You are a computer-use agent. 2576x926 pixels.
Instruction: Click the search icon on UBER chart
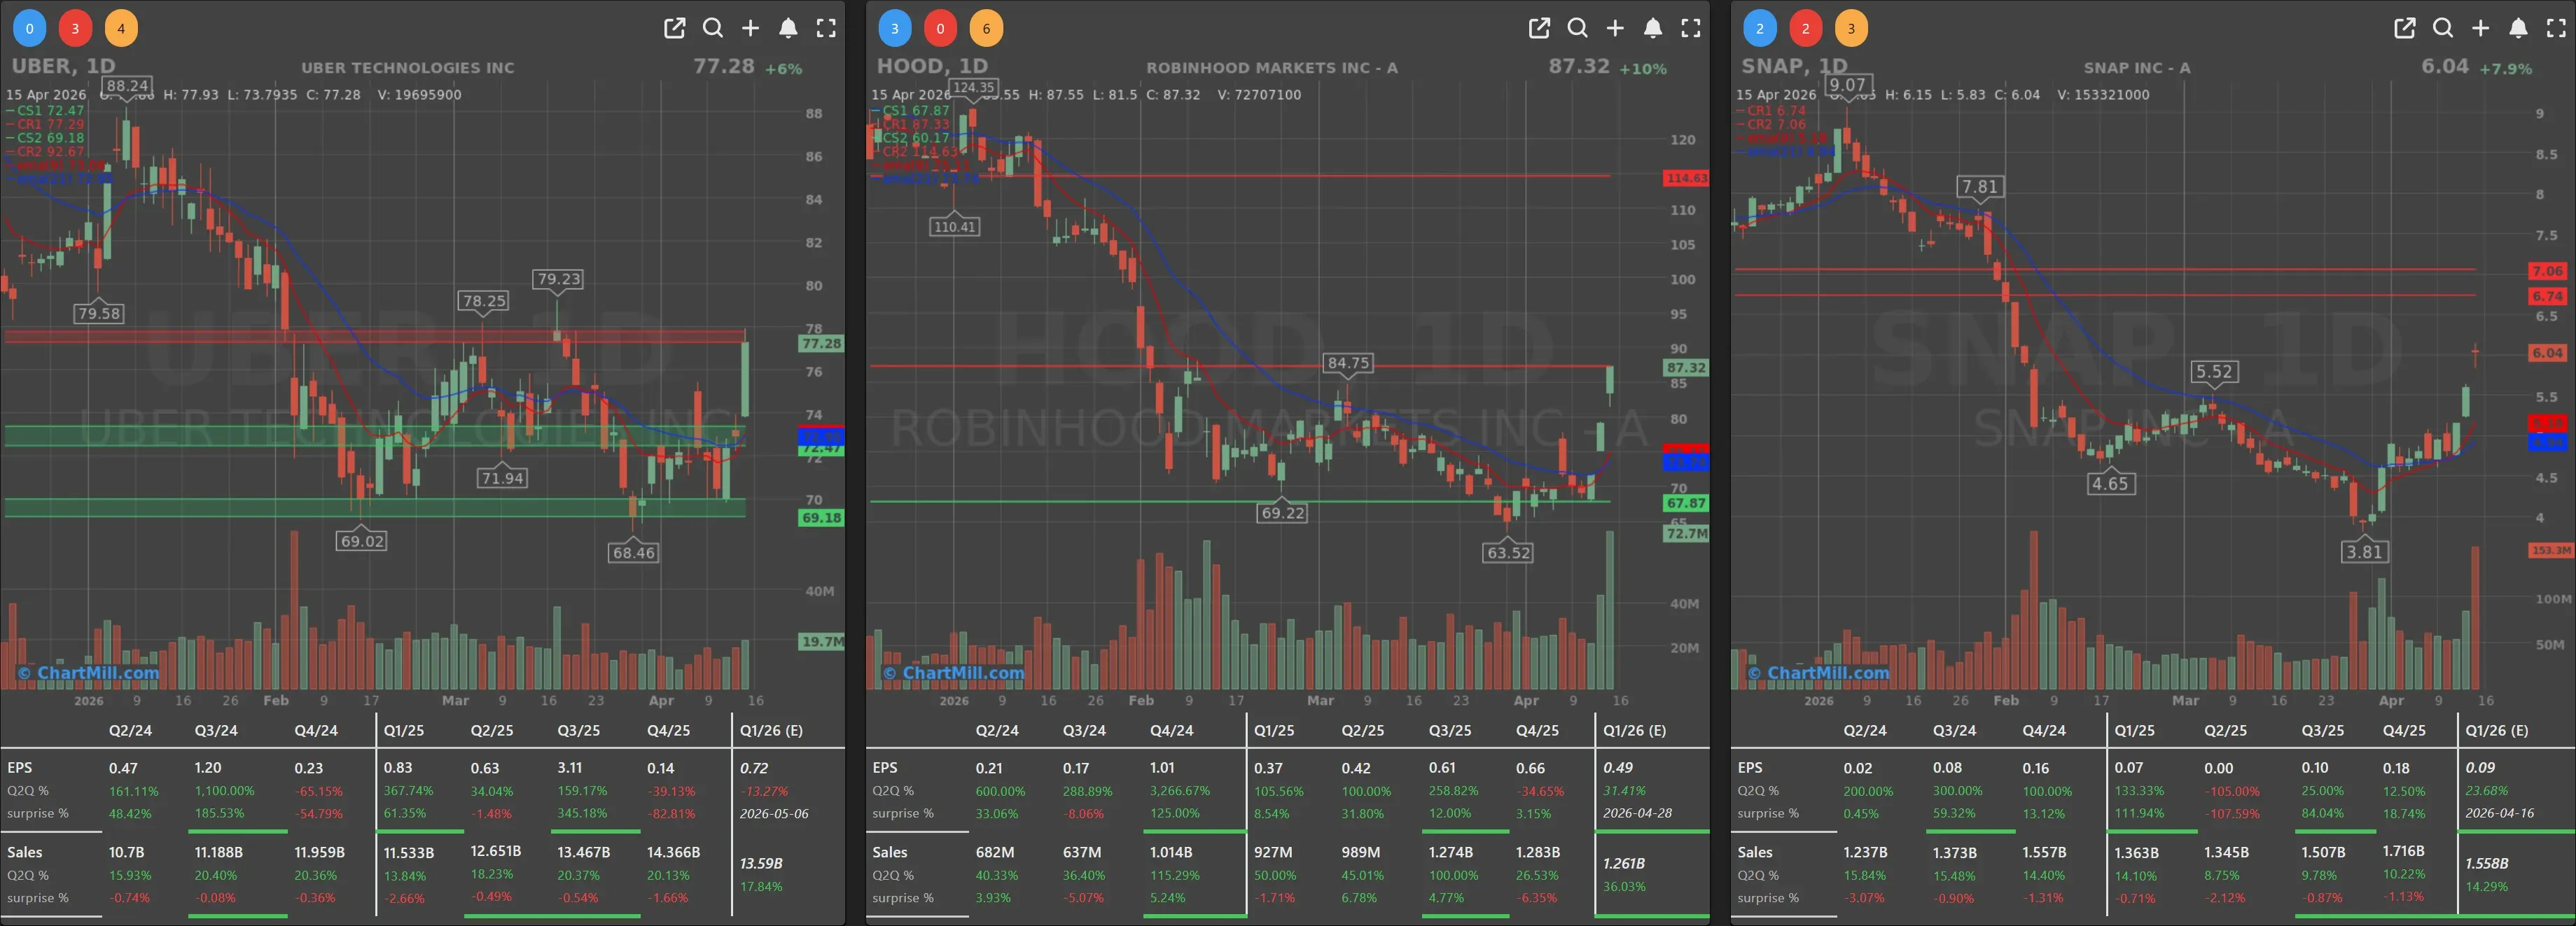pos(713,28)
